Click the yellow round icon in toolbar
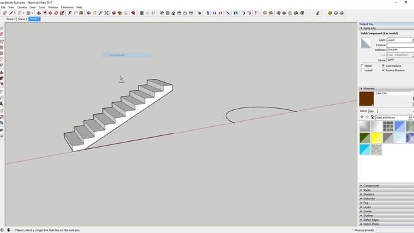 tap(330, 13)
